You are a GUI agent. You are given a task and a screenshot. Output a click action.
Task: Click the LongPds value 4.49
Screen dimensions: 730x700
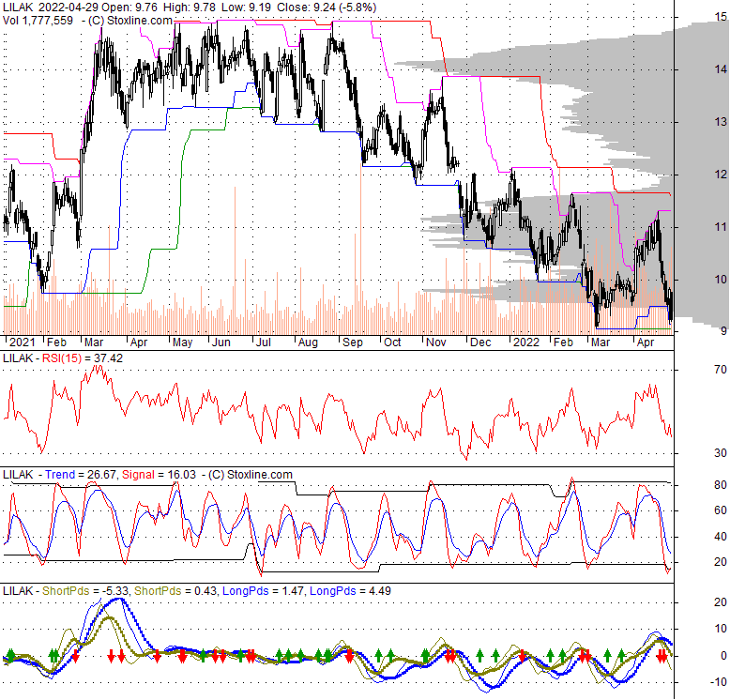click(379, 591)
